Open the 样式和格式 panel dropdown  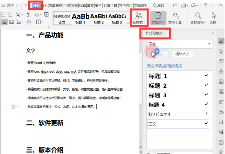pos(155,33)
